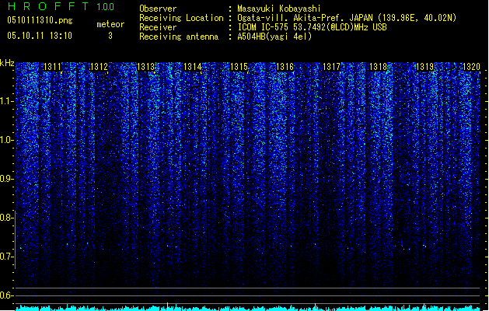Click the 1.0 kHz axis label
489x311 pixels.
7,140
